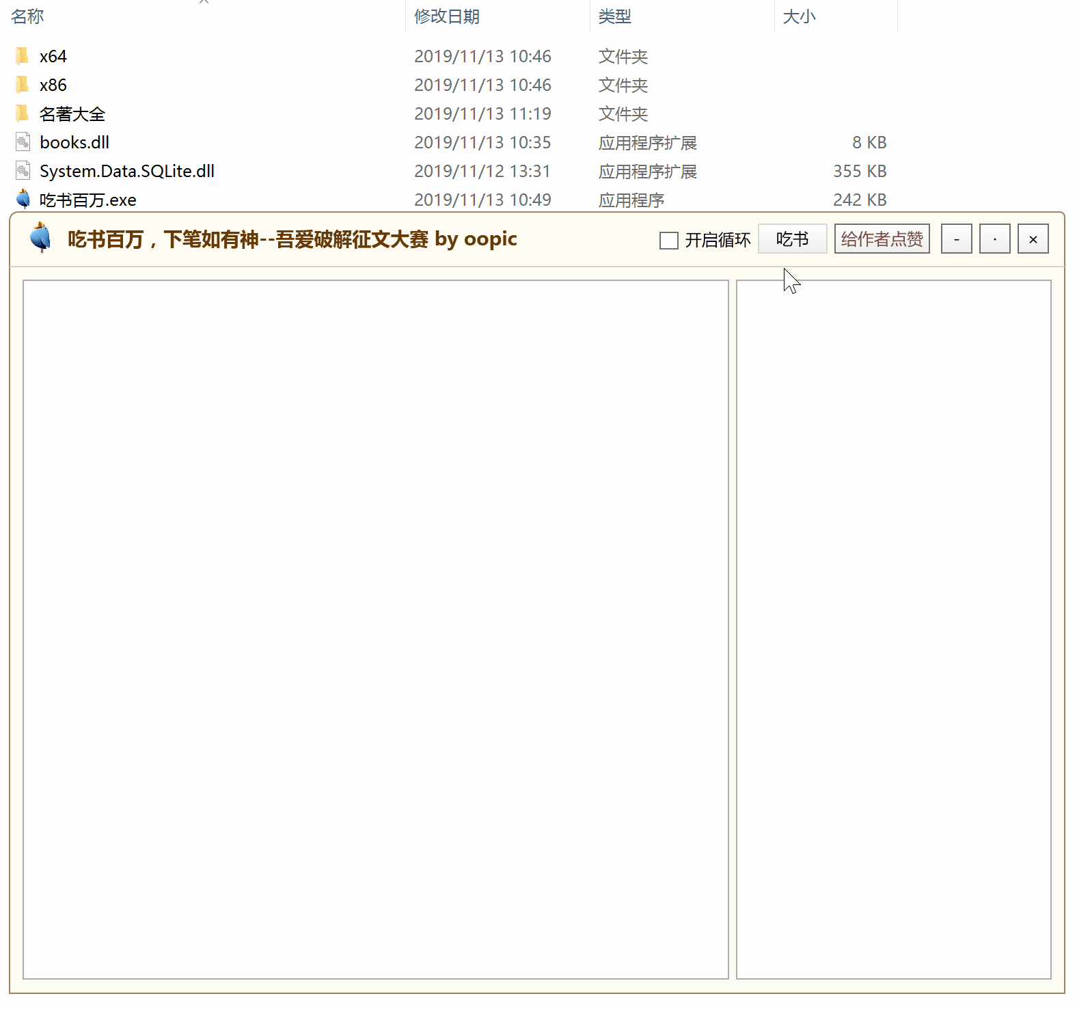Enable the 开启循环 checkbox
1077x1009 pixels.
(669, 240)
